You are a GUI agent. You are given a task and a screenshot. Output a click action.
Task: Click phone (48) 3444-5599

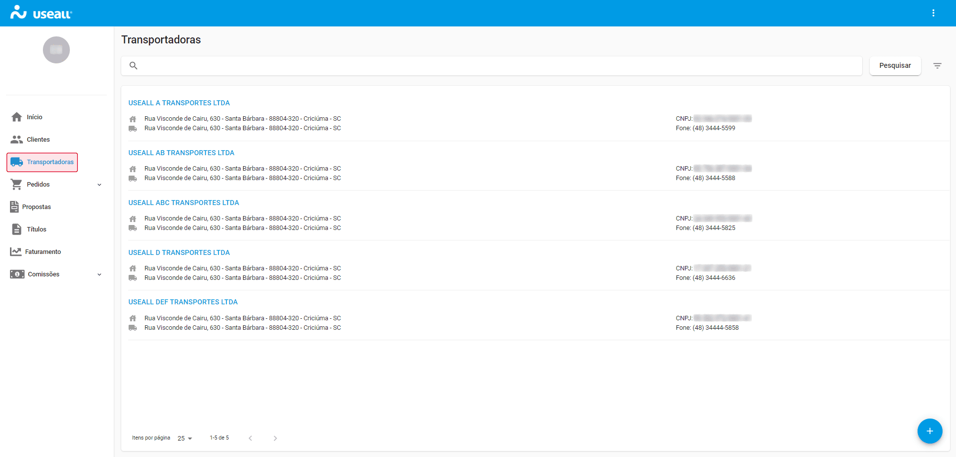pyautogui.click(x=714, y=128)
